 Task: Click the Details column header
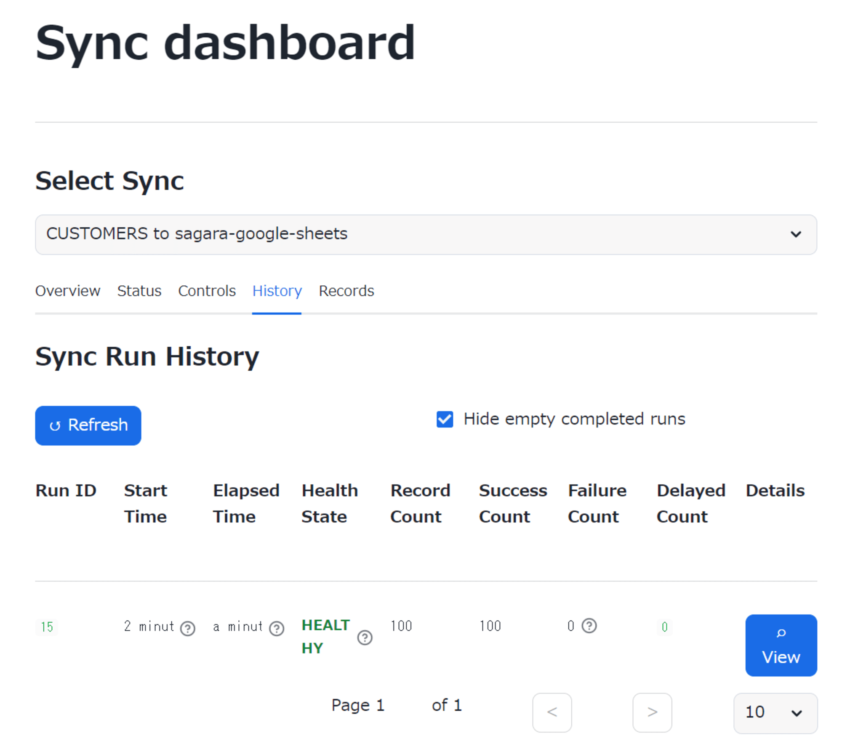coord(775,491)
